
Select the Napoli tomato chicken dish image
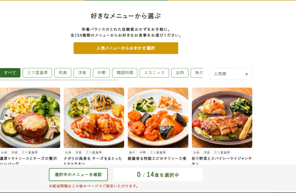click(94, 118)
